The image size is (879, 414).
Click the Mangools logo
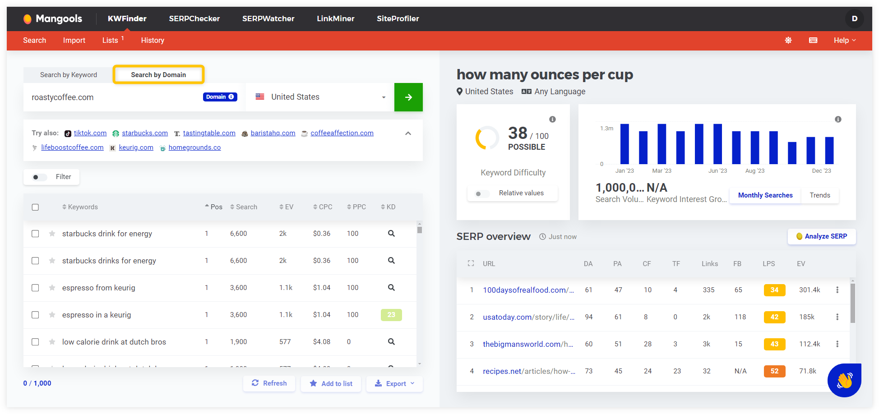[53, 18]
